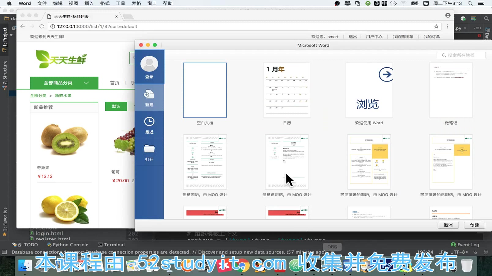Open the Recent (最近) clock icon
This screenshot has width=492, height=276.
click(x=149, y=122)
